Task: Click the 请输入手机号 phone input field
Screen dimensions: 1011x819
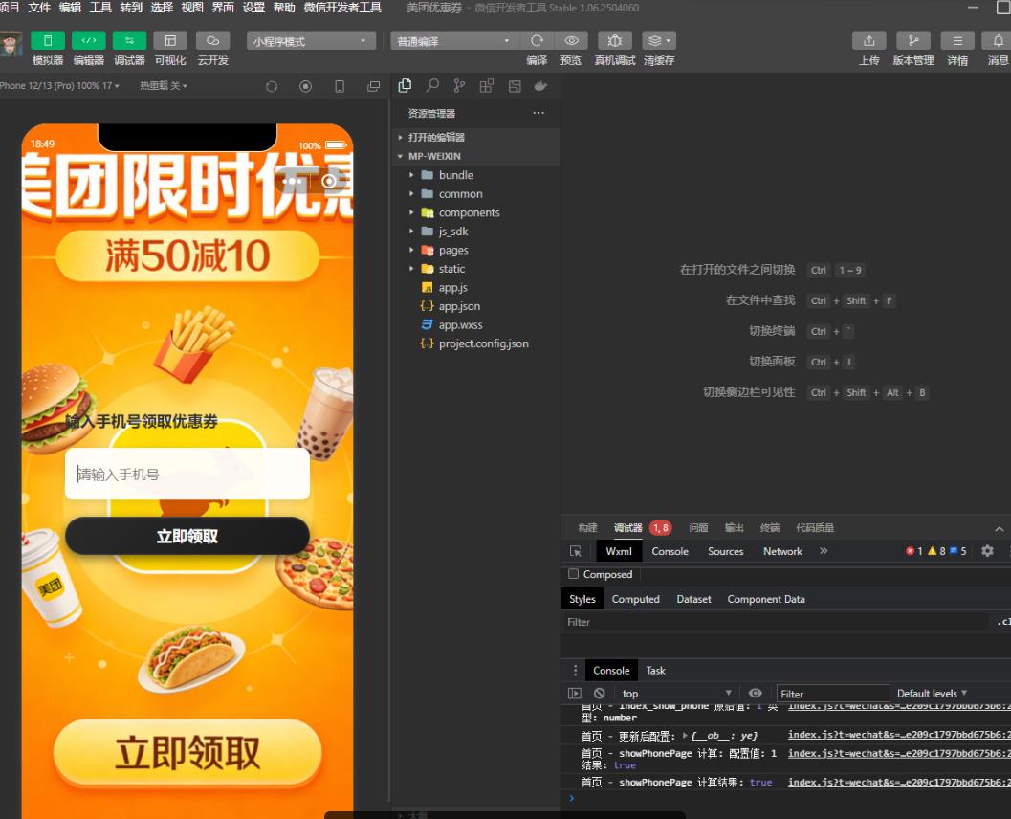Action: [187, 475]
